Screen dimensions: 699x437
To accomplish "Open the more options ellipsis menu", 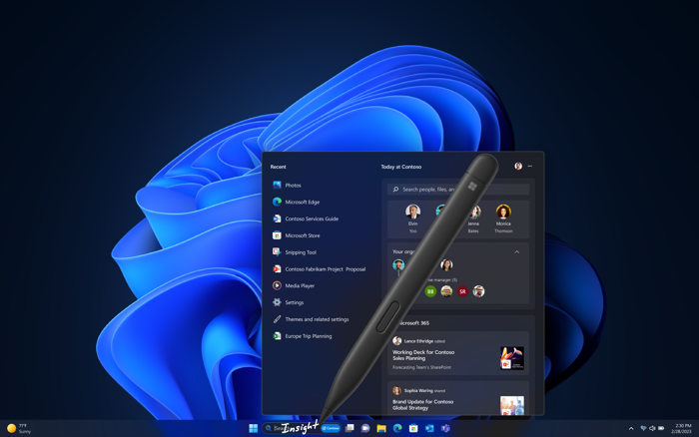I will (x=530, y=167).
